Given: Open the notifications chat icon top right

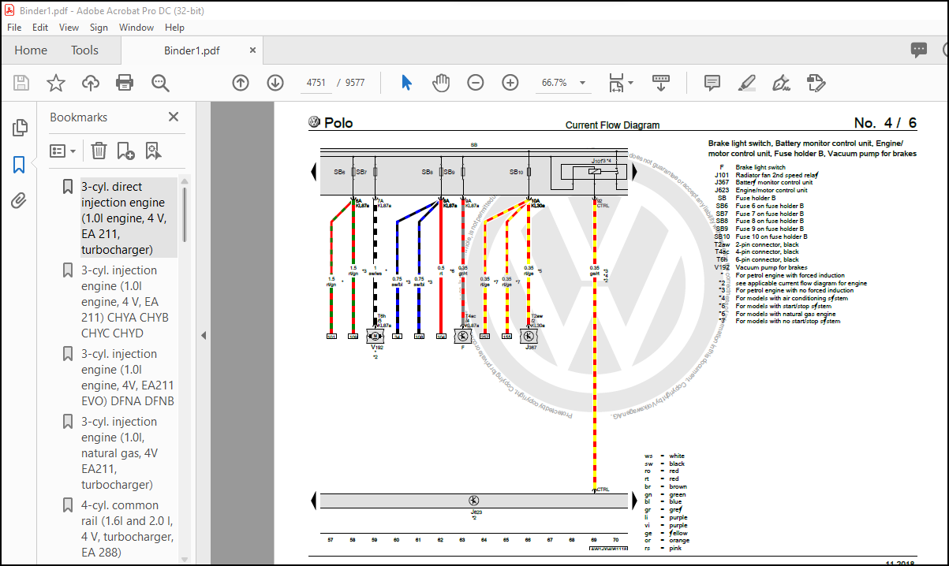Looking at the screenshot, I should (919, 50).
